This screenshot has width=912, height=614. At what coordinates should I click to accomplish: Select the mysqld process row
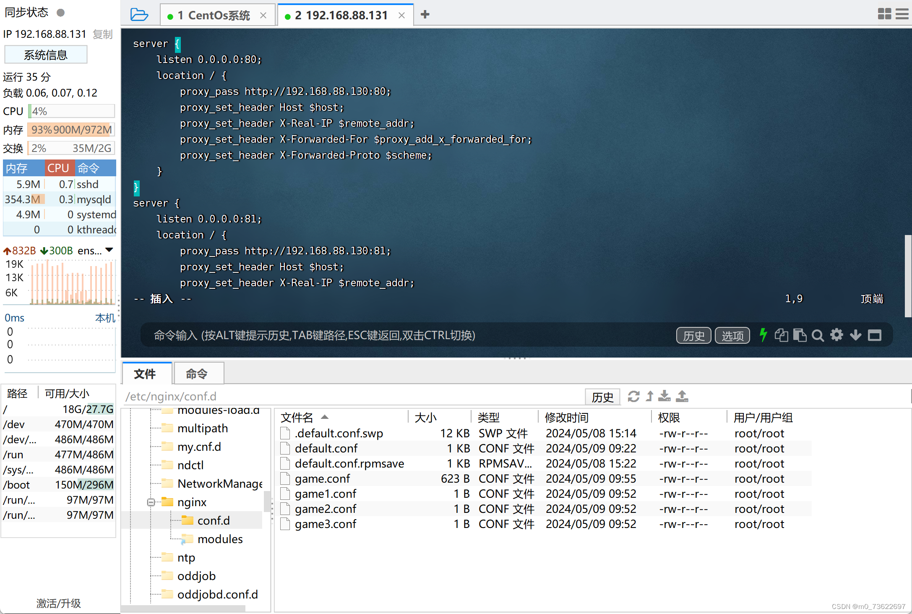tap(60, 199)
